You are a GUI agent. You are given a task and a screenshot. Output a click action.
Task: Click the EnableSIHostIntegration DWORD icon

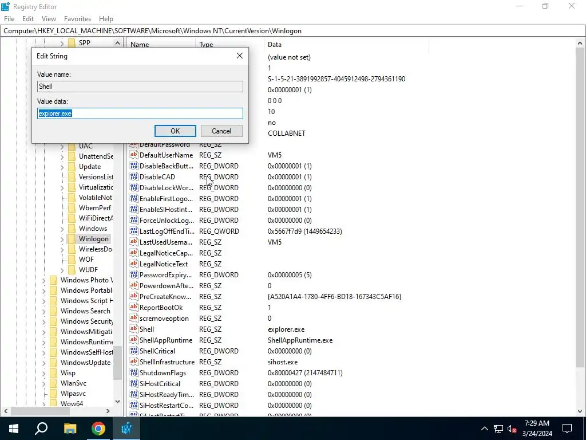click(134, 209)
